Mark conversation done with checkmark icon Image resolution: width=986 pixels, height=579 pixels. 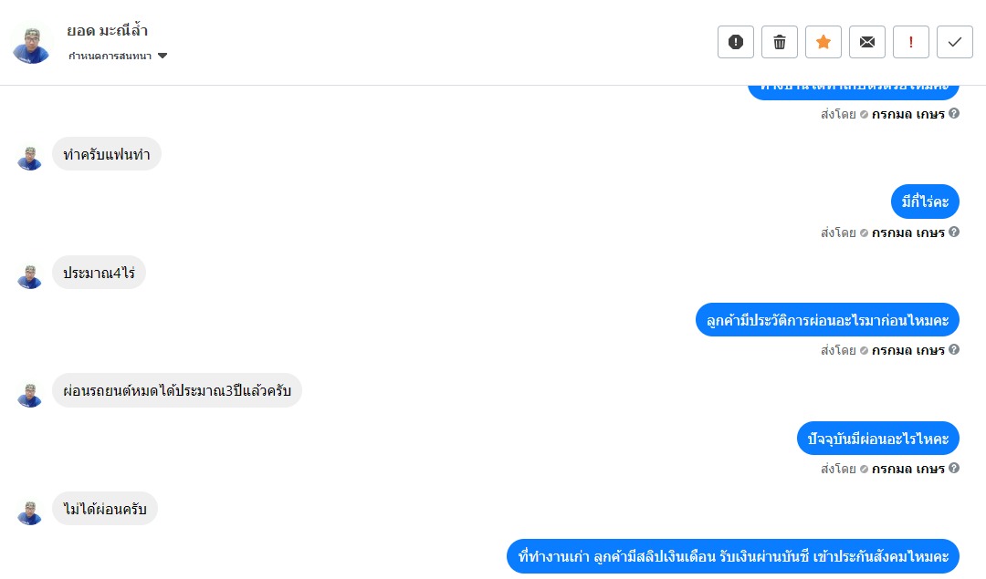tap(955, 42)
